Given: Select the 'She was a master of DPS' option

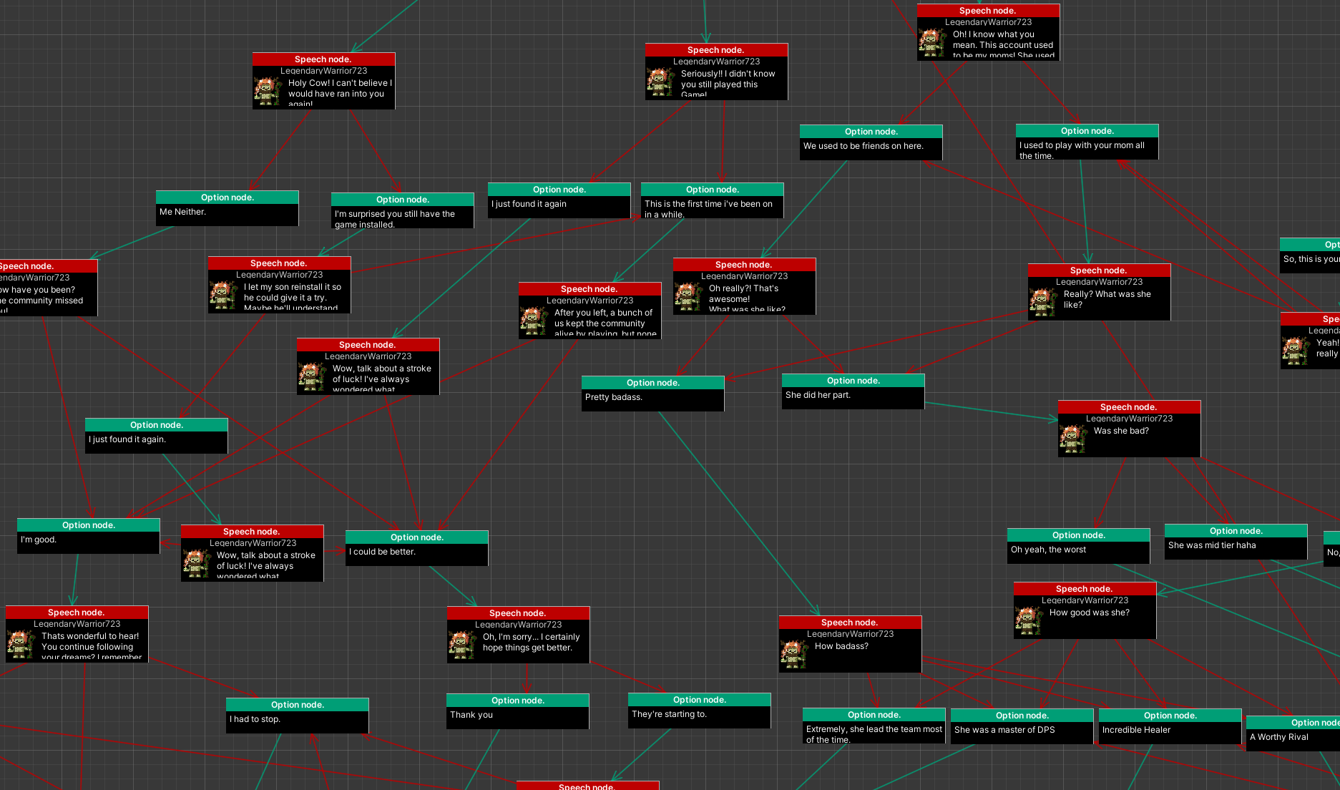Looking at the screenshot, I should [x=1022, y=726].
